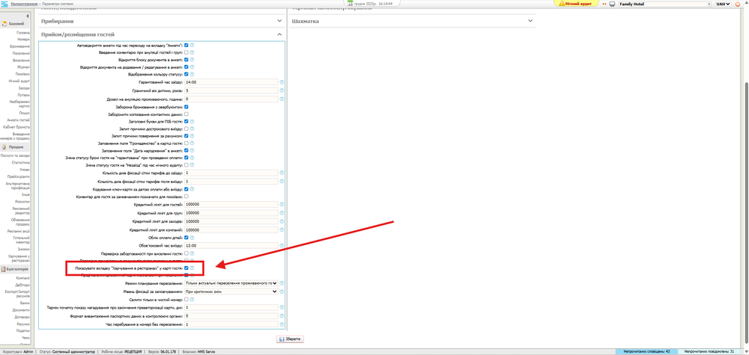The width and height of the screenshot is (749, 355).
Task: Open the UAH currency dropdown
Action: (x=723, y=4)
